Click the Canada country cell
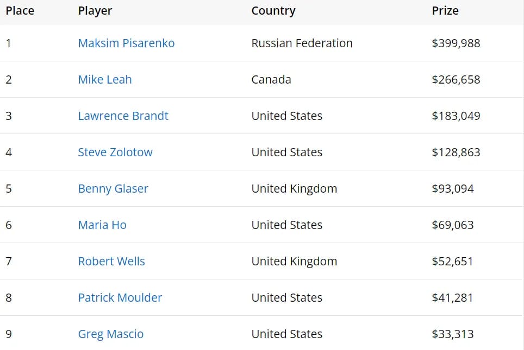 pyautogui.click(x=271, y=80)
